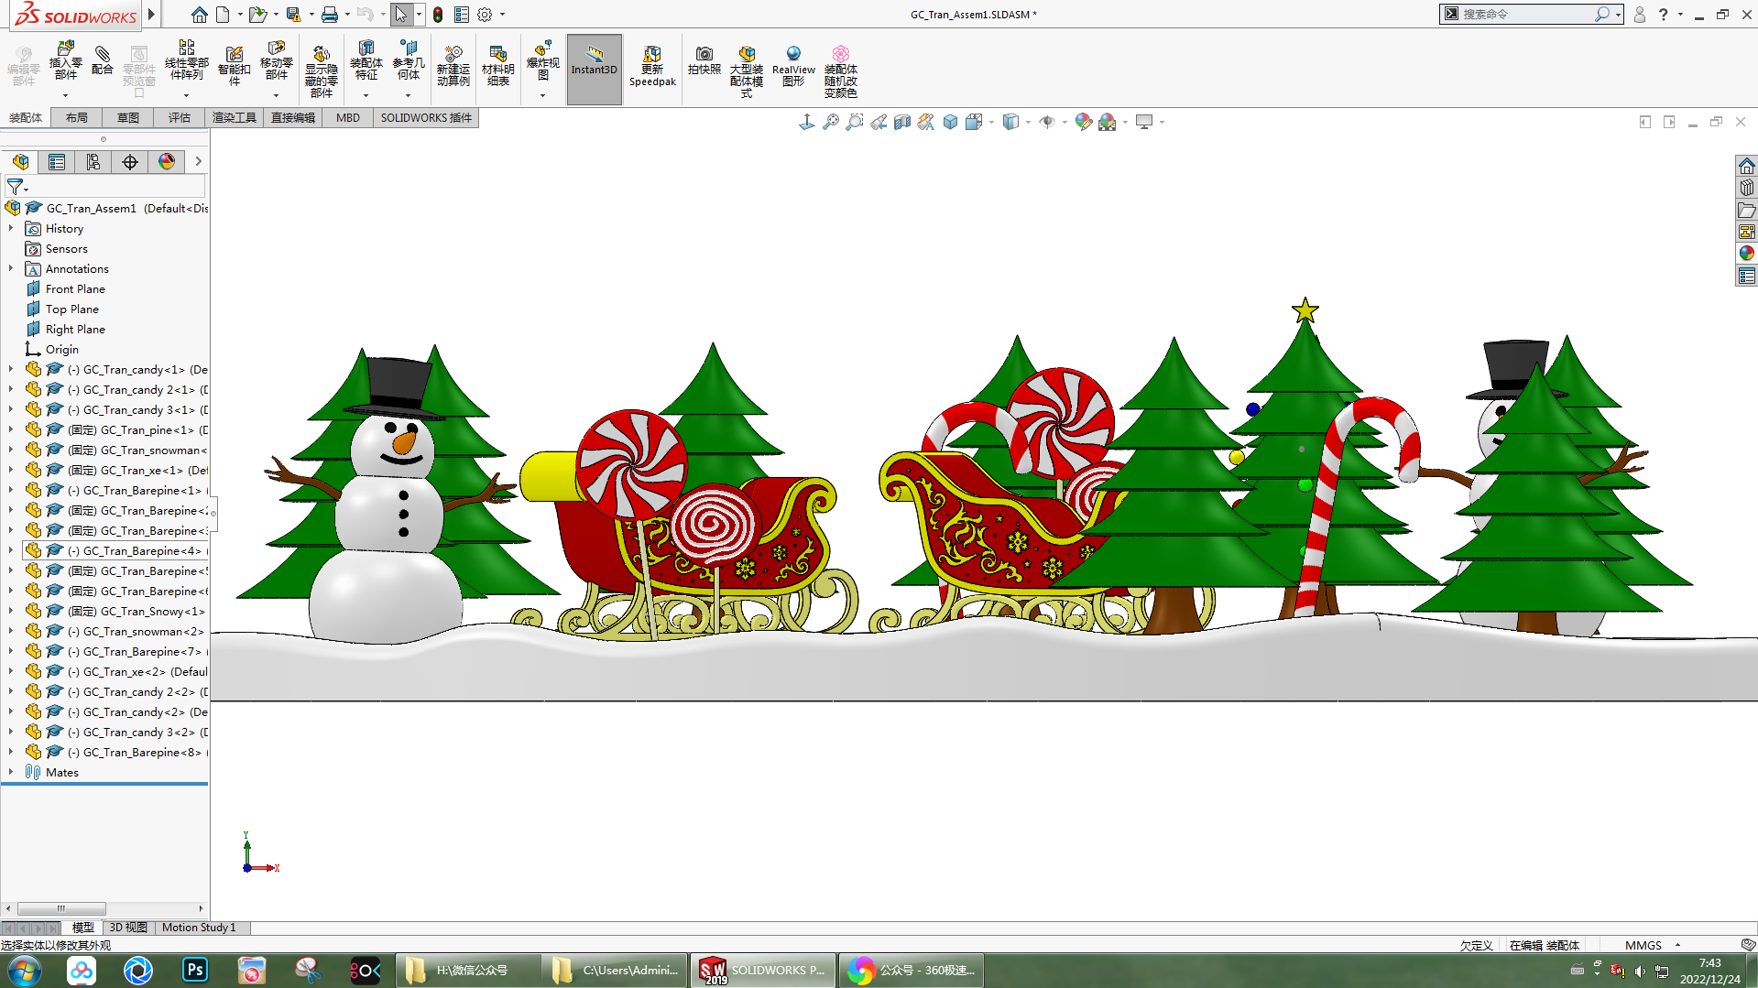Switch to the Evaluate (评估) tab

(179, 117)
